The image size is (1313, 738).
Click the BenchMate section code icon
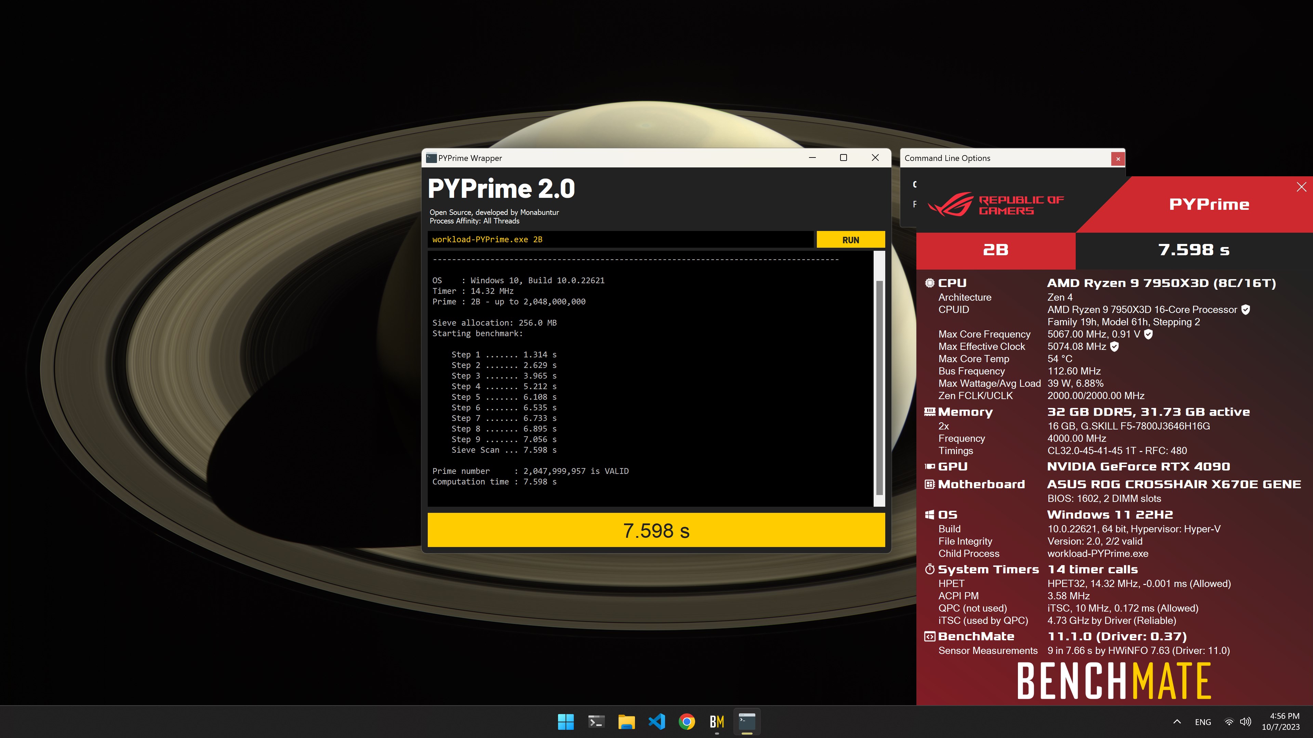tap(930, 636)
